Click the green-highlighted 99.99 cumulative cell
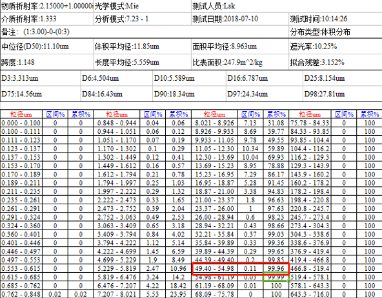The image size is (382, 298). (x=276, y=277)
